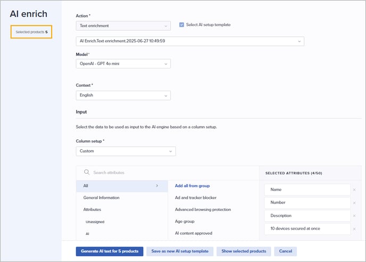The image size is (366, 262).
Task: Remove Number from selected attributes
Action: pyautogui.click(x=354, y=203)
